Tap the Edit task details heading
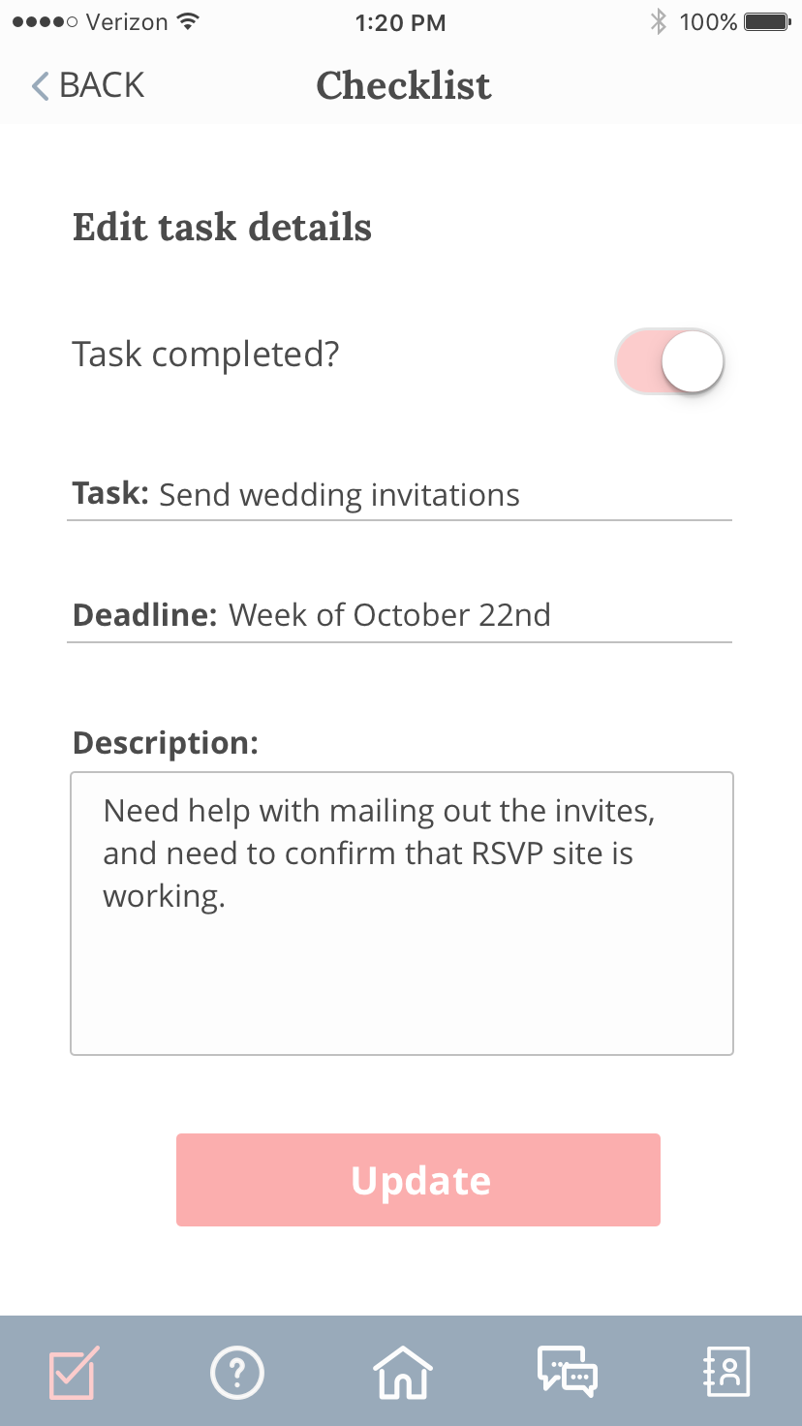Viewport: 802px width, 1426px height. [223, 228]
